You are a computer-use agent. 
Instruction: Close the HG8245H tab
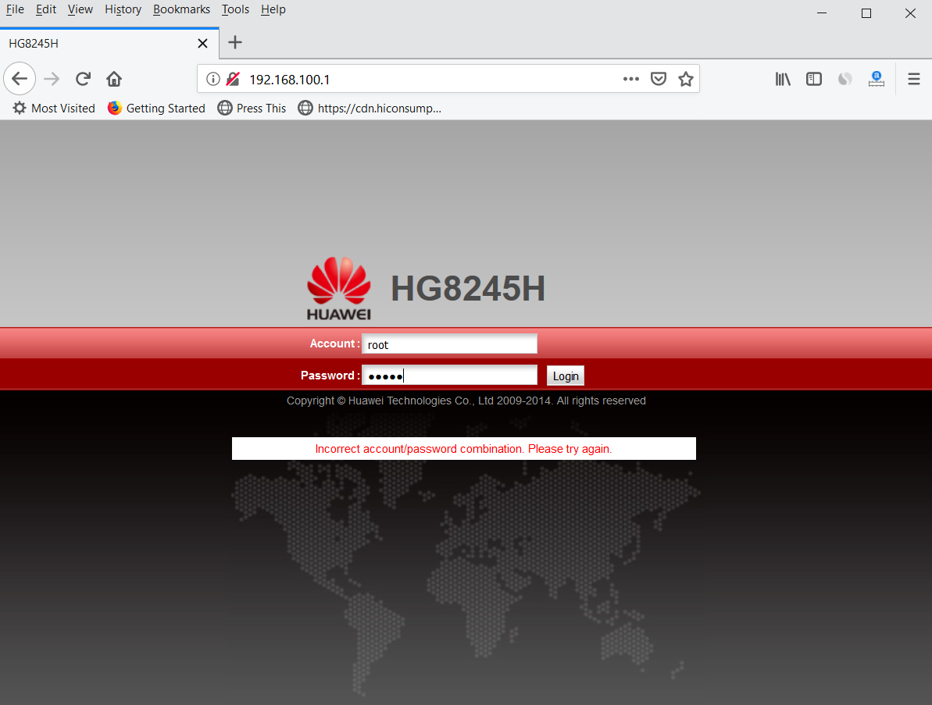tap(202, 44)
